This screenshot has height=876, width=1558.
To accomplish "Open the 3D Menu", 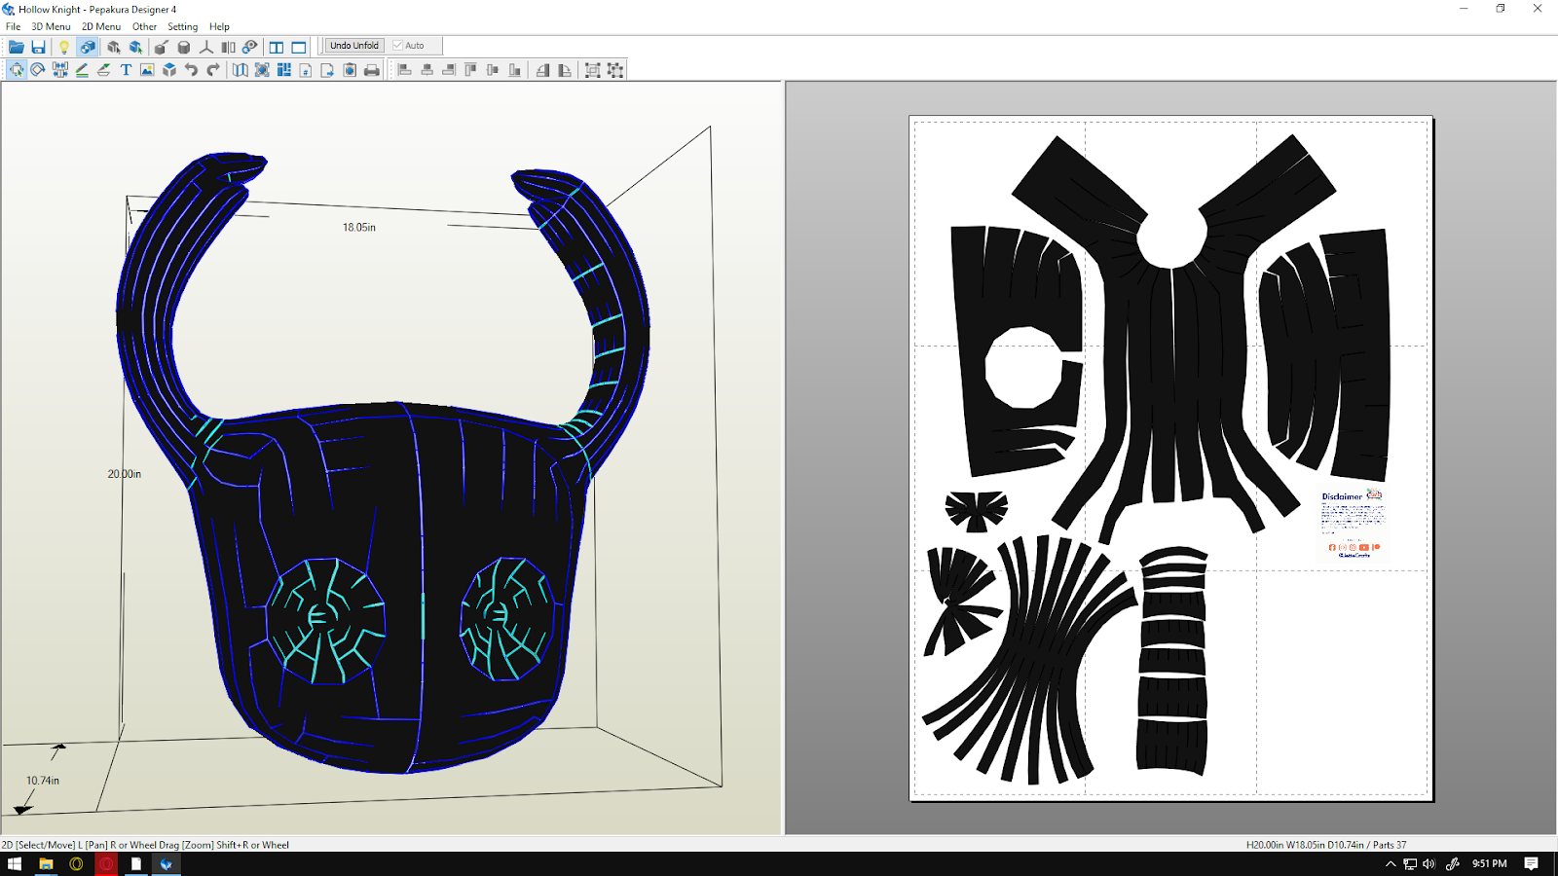I will 51,26.
